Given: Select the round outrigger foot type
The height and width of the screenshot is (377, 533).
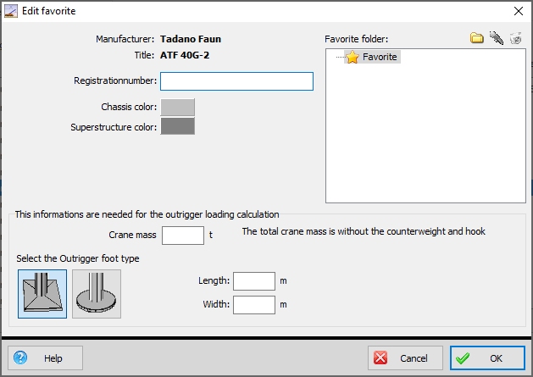Looking at the screenshot, I should coord(97,294).
